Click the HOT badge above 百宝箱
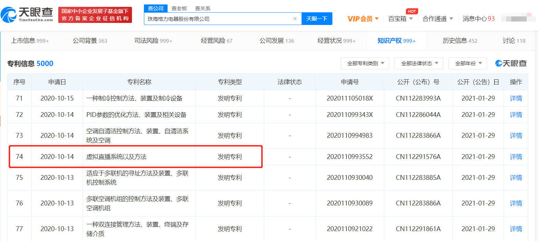The width and height of the screenshot is (538, 241). coord(412,11)
